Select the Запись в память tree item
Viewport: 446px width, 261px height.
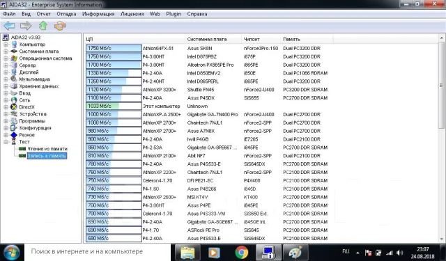tap(47, 156)
